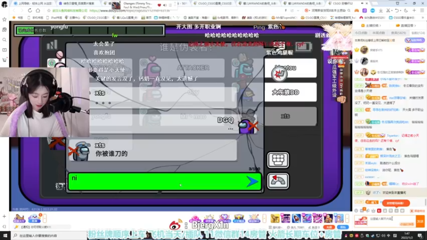Mute the media popup speaker icon
The height and width of the screenshot is (240, 427).
165,5
